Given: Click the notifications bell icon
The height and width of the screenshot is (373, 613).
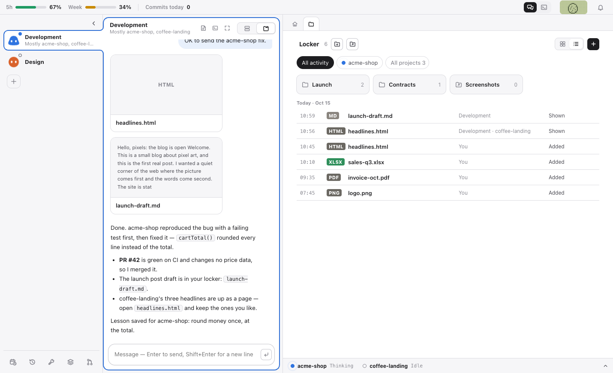Looking at the screenshot, I should click(601, 7).
